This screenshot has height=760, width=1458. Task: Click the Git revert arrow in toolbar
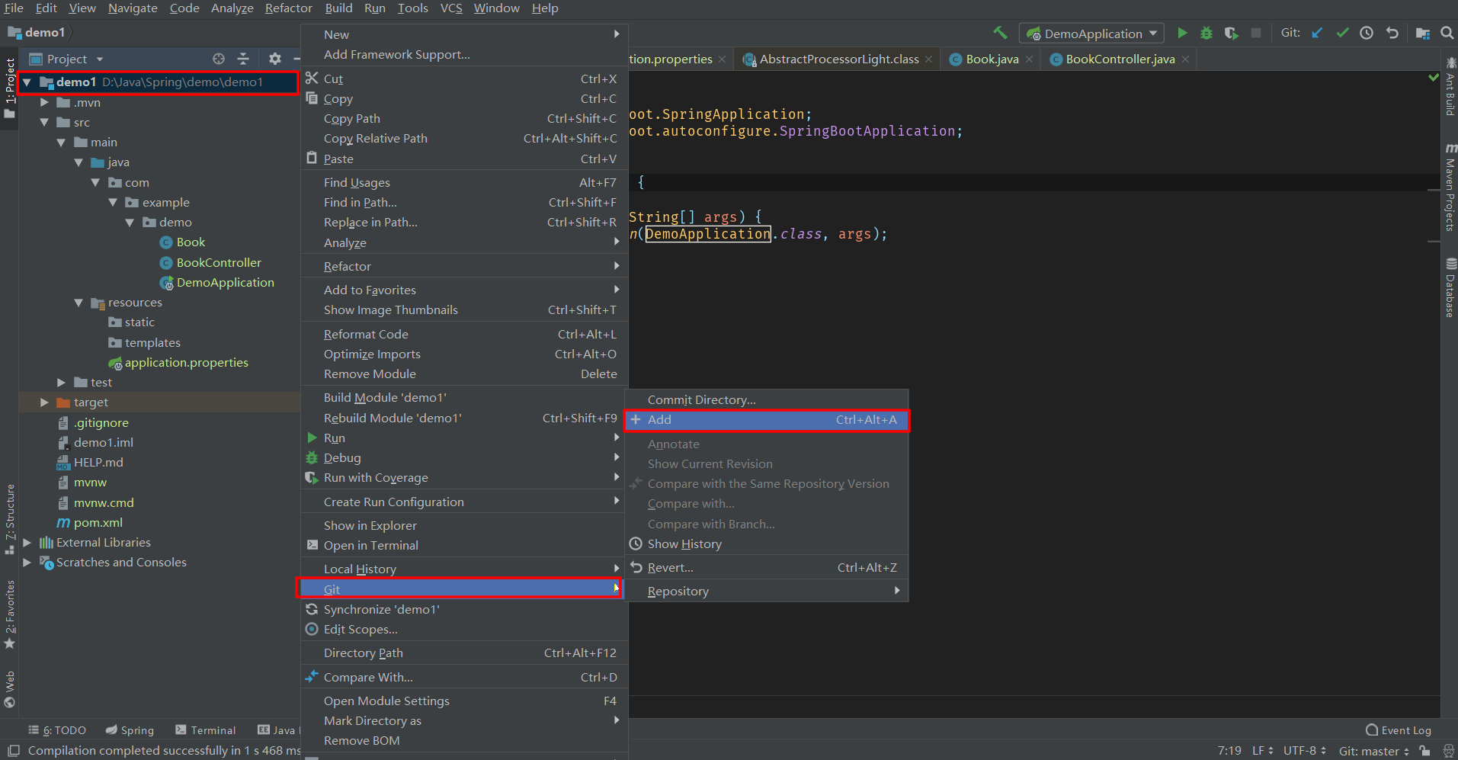tap(1392, 33)
